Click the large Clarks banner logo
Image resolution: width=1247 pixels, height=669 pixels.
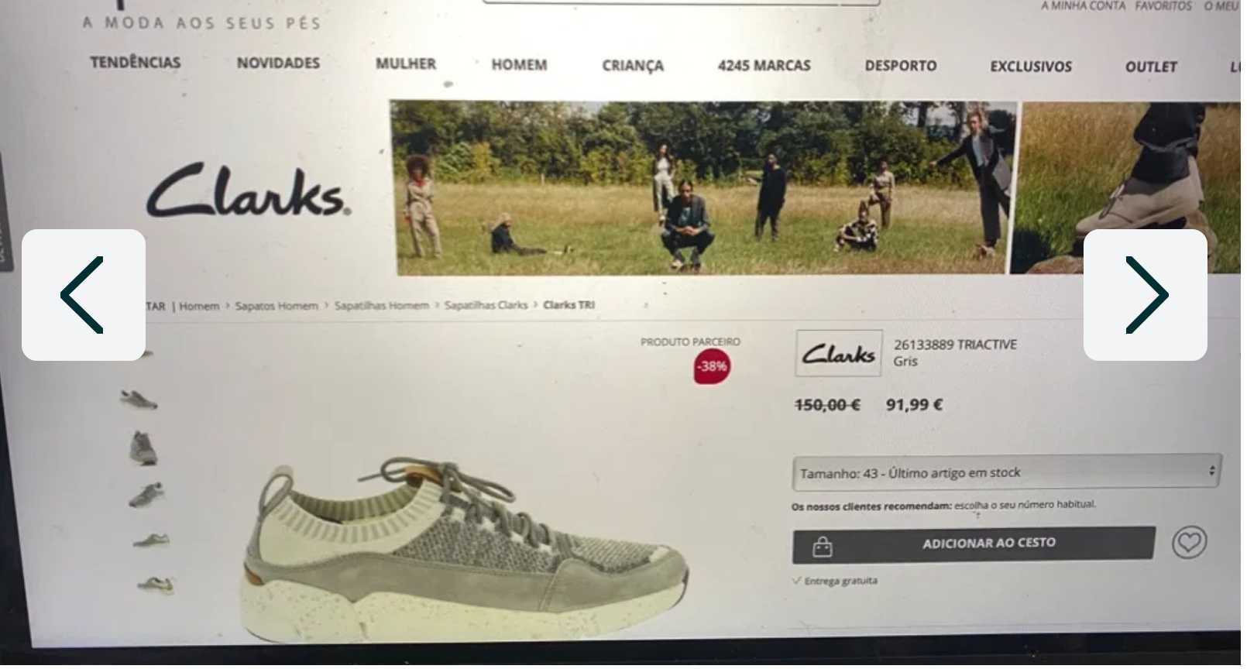[x=249, y=190]
